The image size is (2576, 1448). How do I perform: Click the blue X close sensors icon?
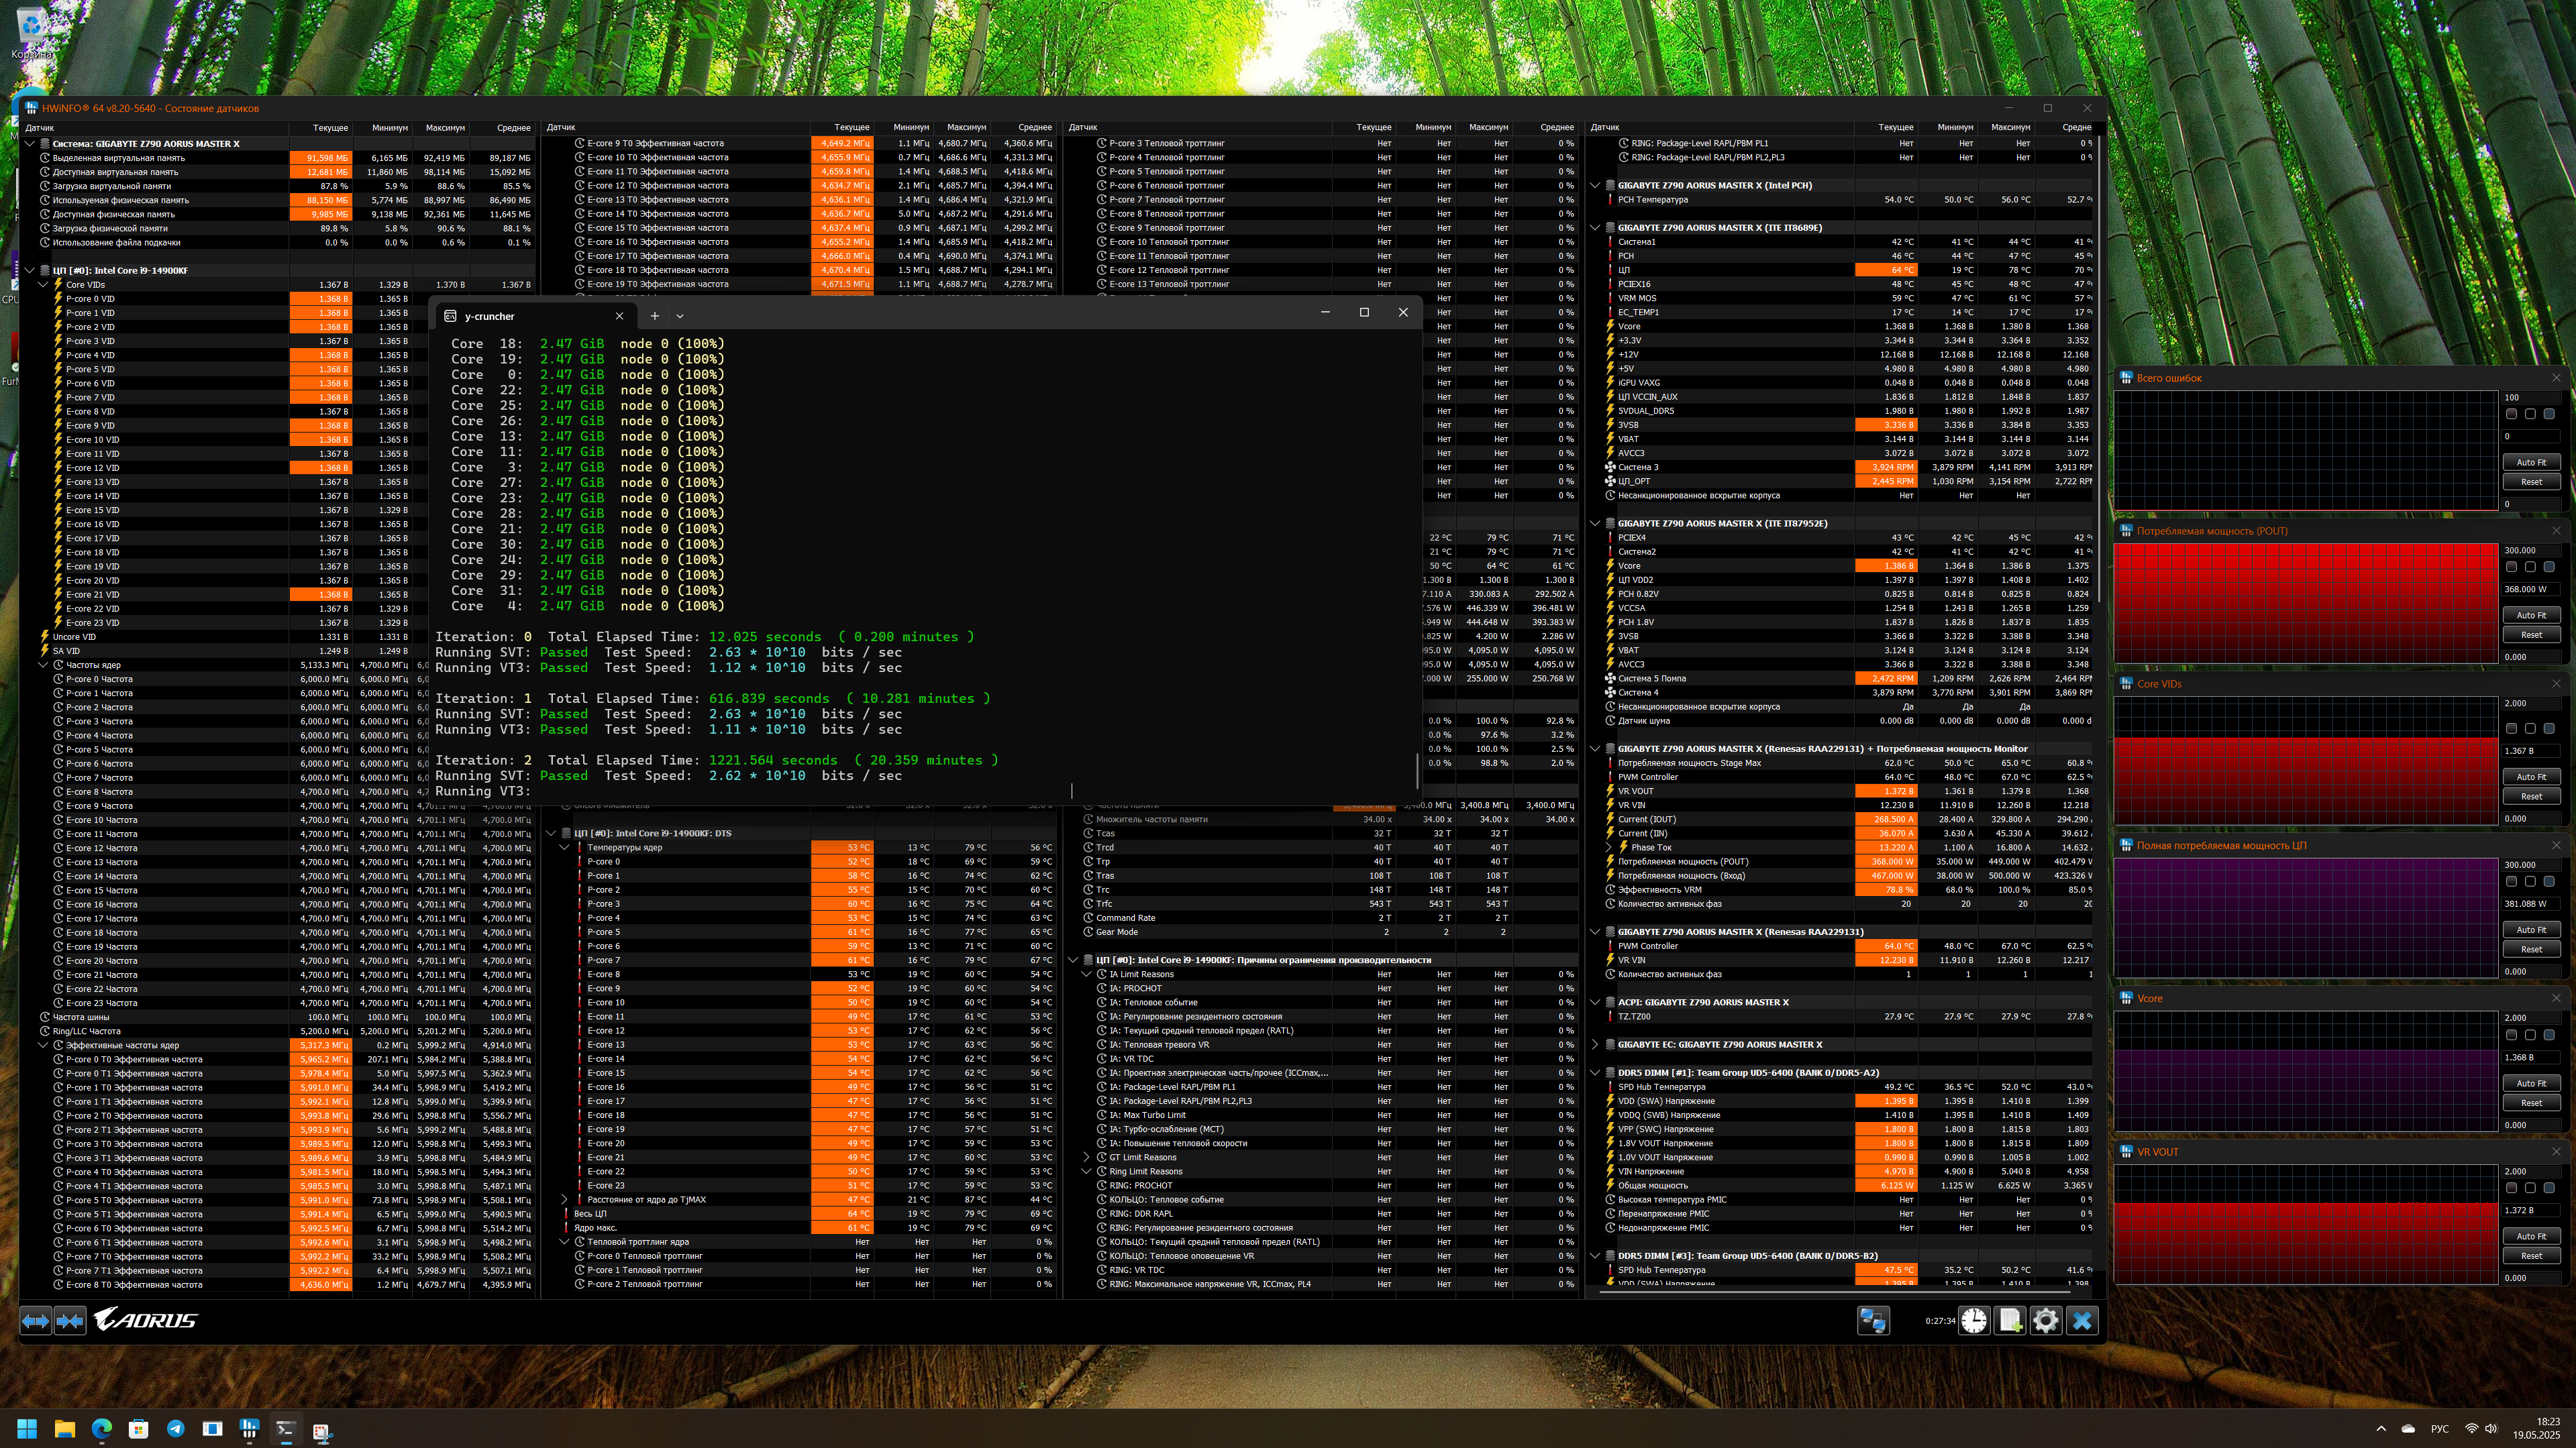2082,1320
